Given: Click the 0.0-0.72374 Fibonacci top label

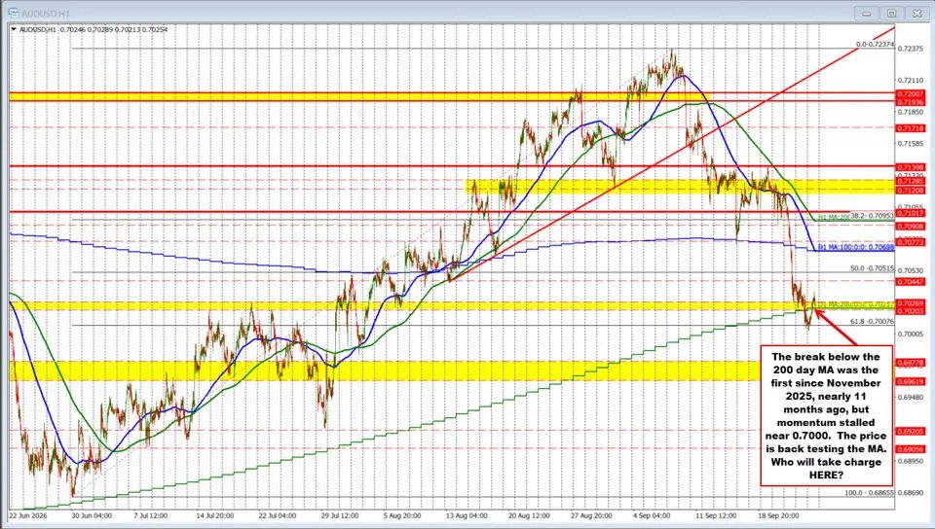Looking at the screenshot, I should tap(876, 44).
